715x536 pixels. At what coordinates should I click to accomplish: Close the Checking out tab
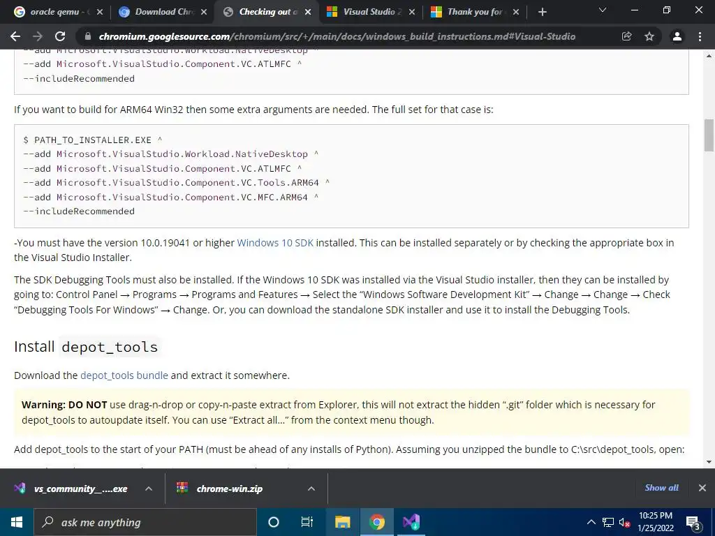(x=308, y=12)
